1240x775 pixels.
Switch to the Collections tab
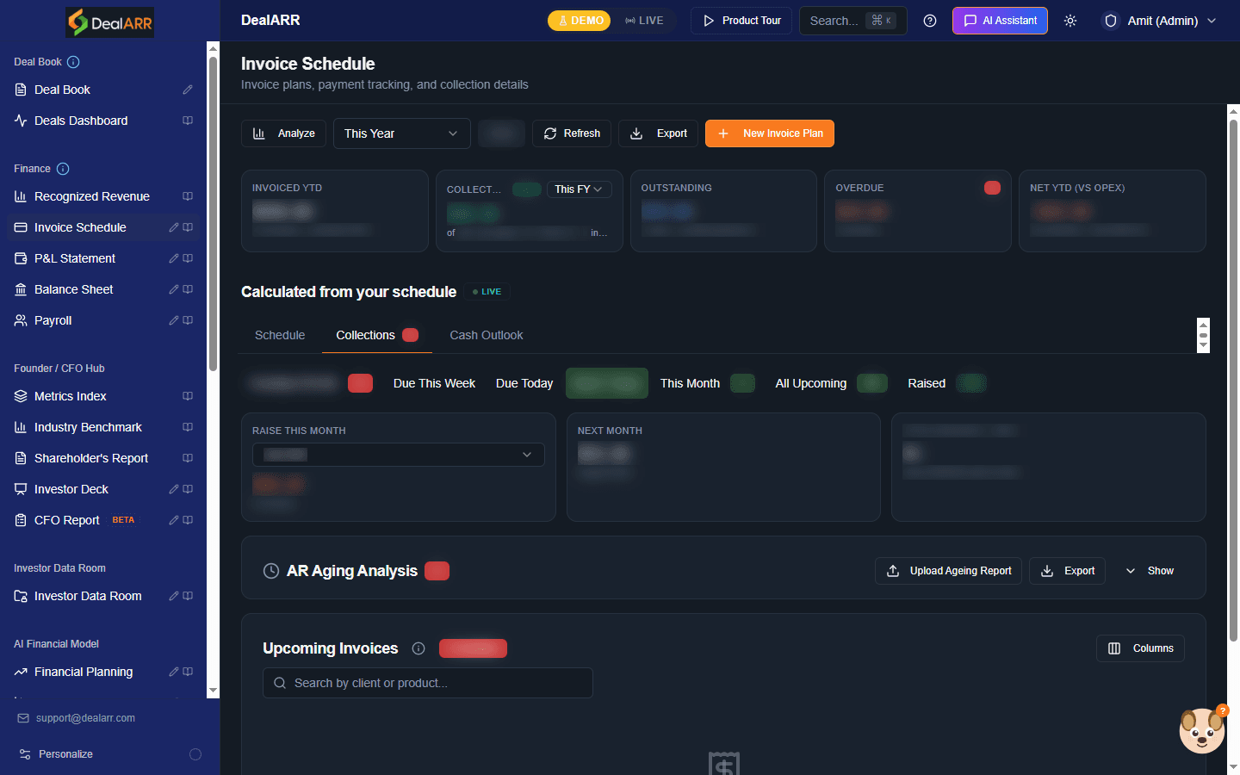coord(377,335)
